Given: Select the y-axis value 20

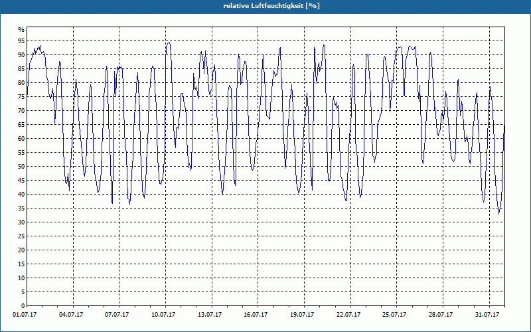Looking at the screenshot, I should pyautogui.click(x=21, y=250).
